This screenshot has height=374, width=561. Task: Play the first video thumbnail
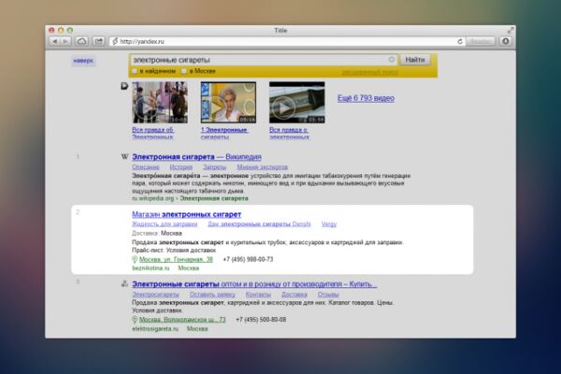pyautogui.click(x=160, y=102)
